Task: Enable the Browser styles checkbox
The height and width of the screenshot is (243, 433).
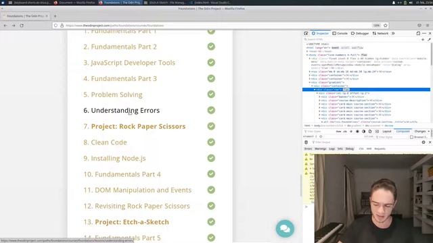Action: [411, 137]
